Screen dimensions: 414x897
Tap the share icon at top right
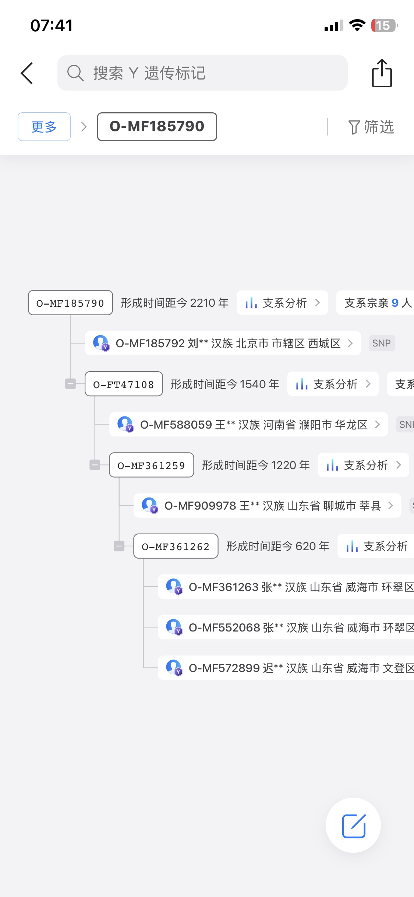pyautogui.click(x=382, y=73)
